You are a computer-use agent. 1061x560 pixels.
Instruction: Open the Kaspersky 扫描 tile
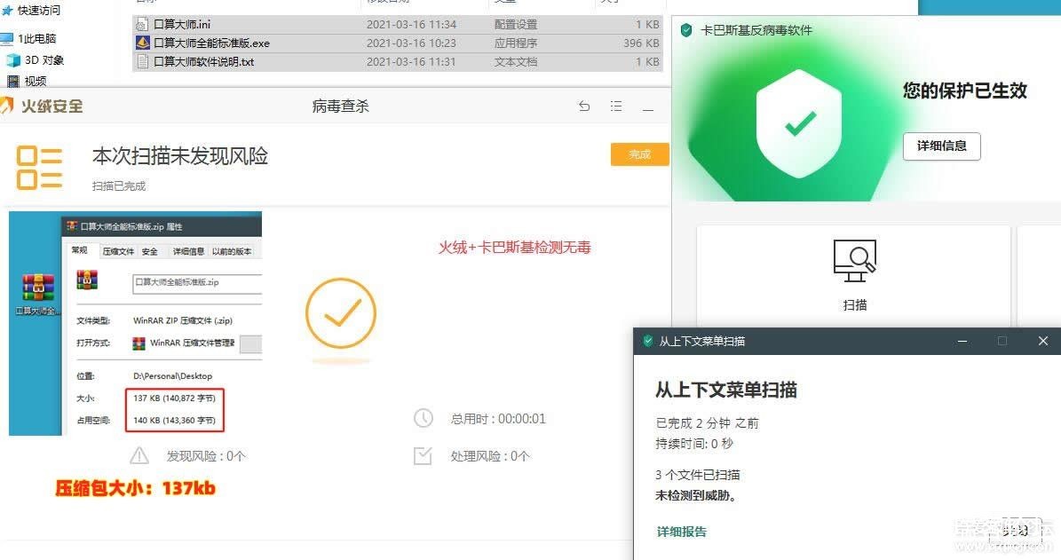pos(854,275)
